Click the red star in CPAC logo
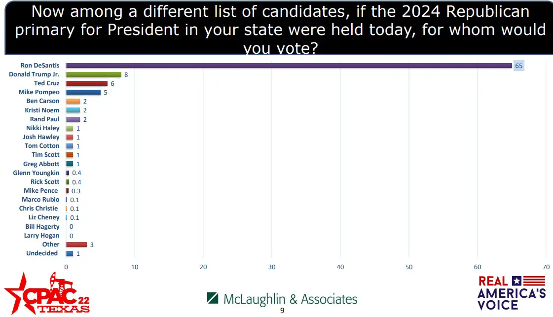This screenshot has width=553, height=317. click(18, 293)
